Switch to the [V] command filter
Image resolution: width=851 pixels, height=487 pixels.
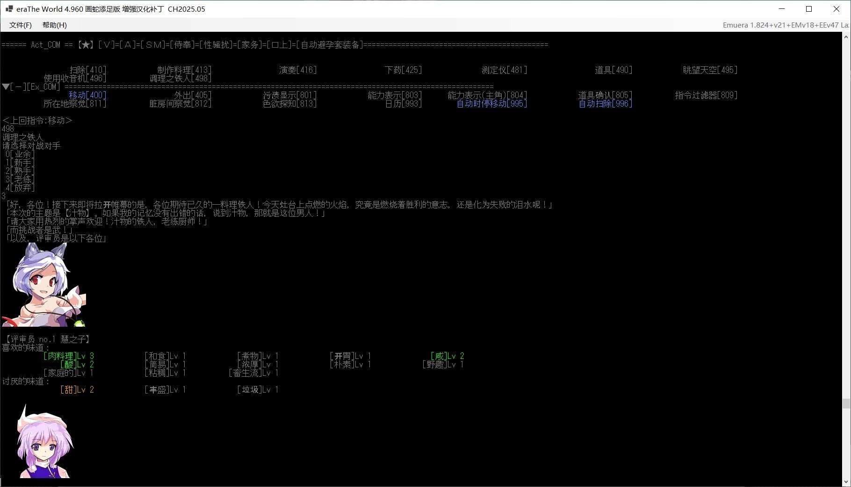coord(107,45)
